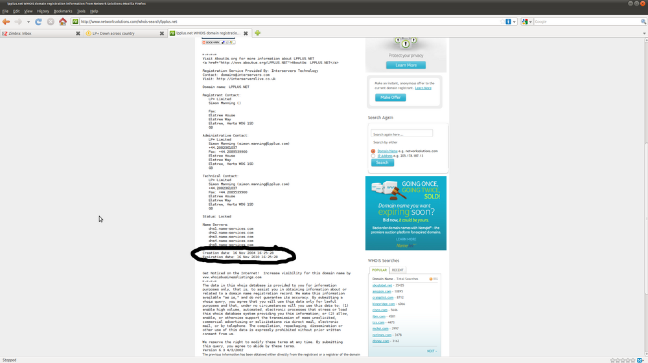
Task: Click the Stop loading icon
Action: point(51,21)
